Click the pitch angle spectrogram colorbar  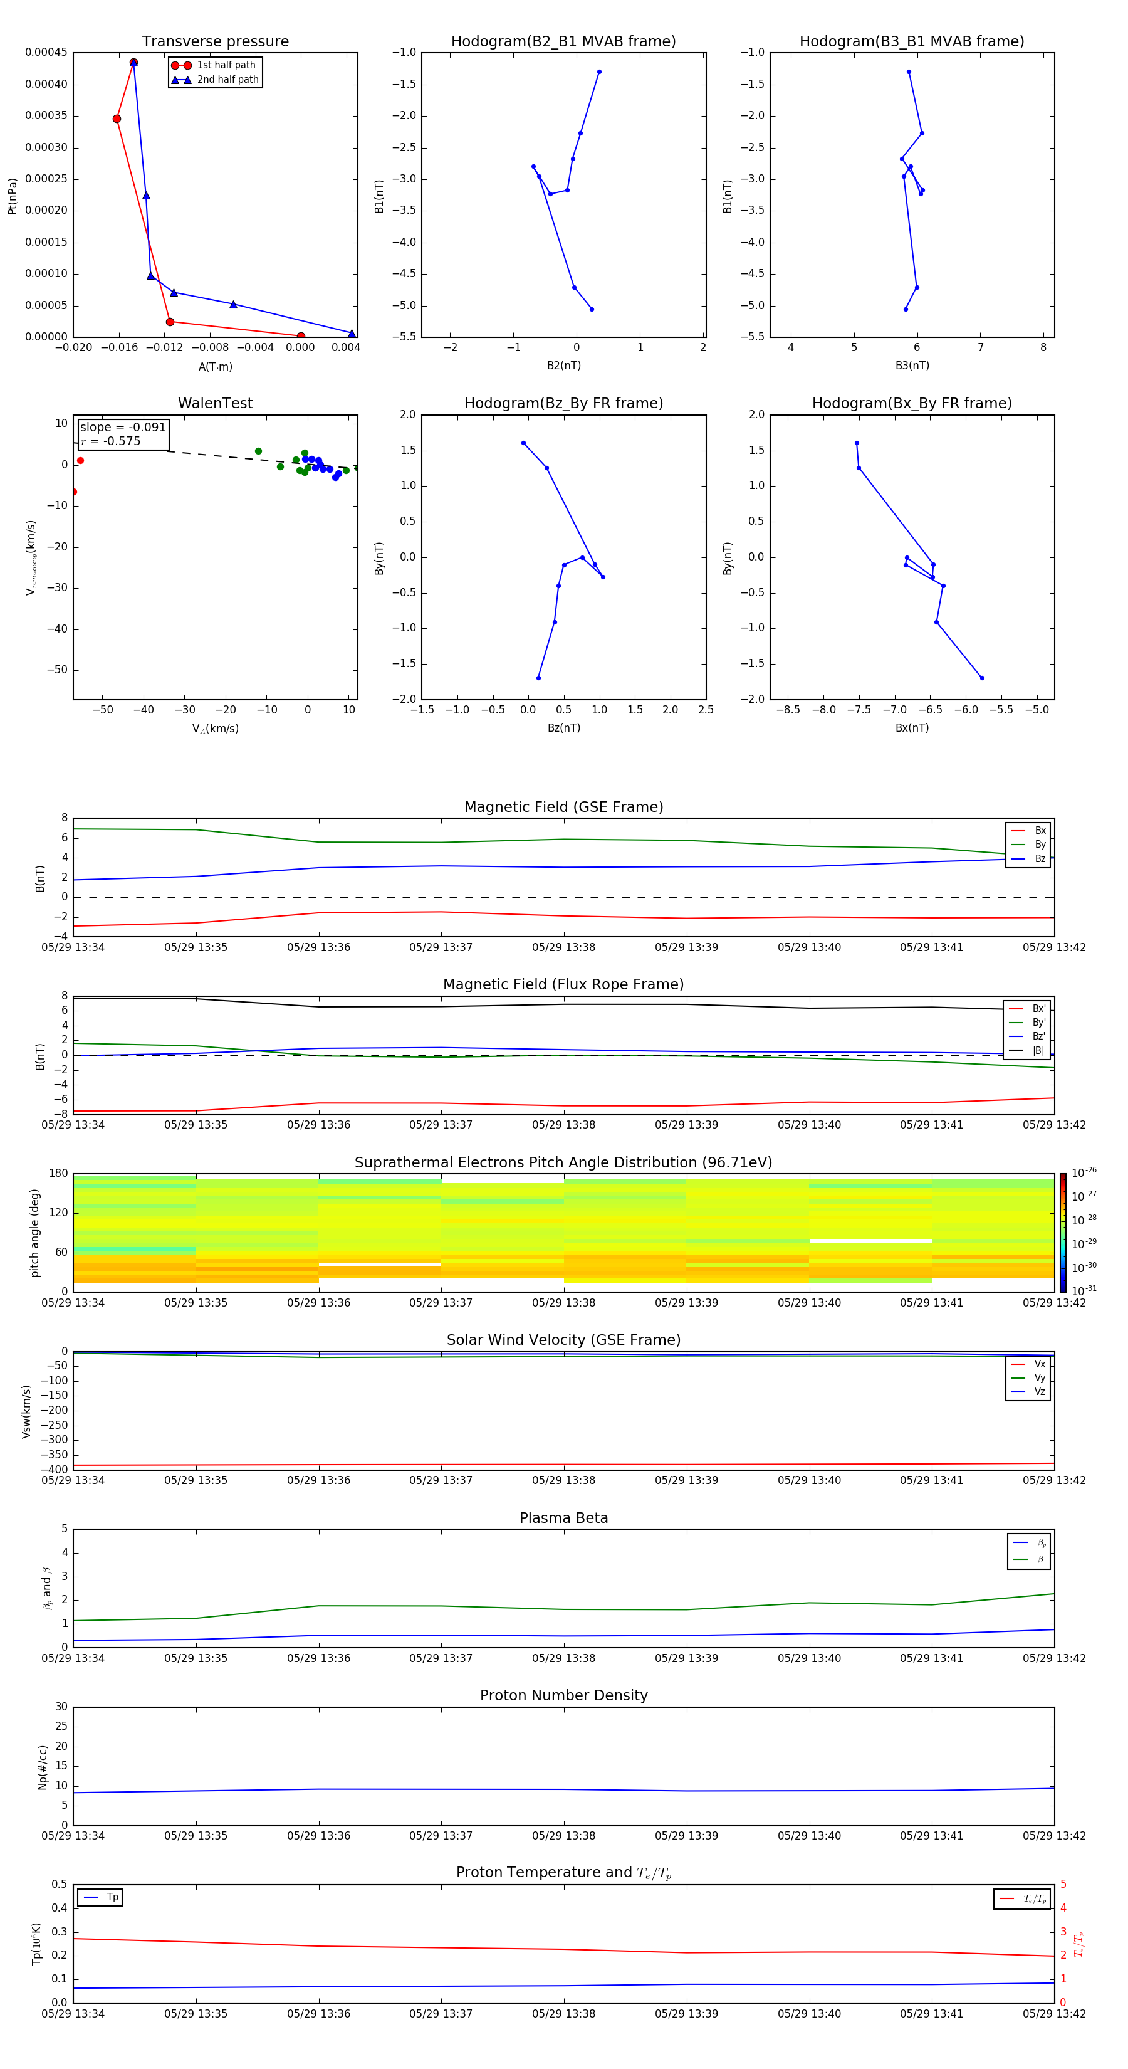pos(1062,1233)
